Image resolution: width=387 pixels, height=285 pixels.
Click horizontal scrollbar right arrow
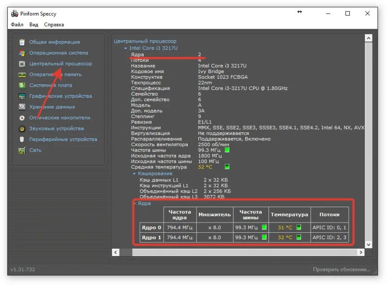(361, 252)
